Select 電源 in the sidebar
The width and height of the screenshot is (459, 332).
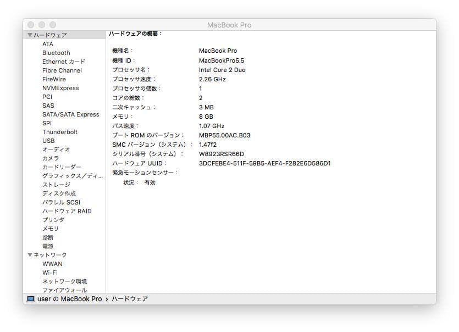(x=48, y=246)
